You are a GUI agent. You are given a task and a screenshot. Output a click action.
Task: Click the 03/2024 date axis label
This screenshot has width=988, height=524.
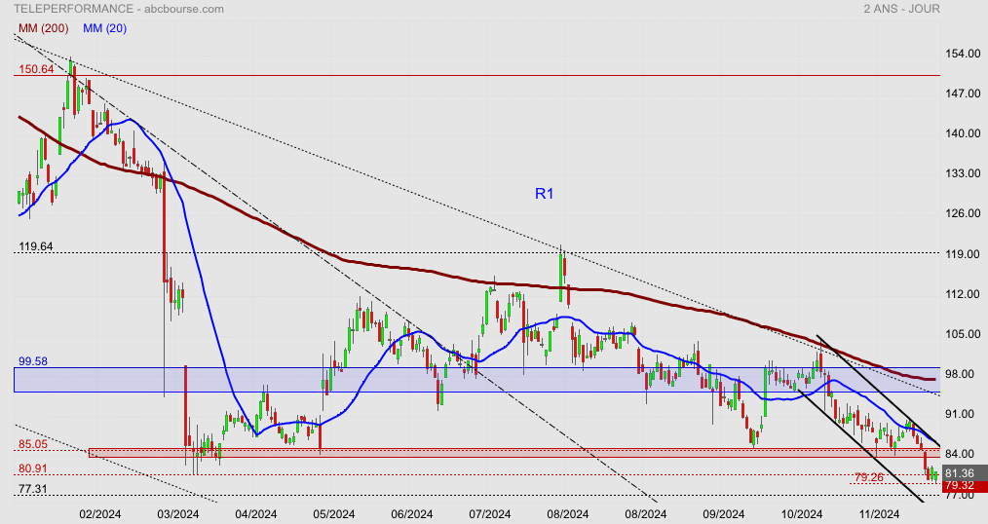[177, 514]
